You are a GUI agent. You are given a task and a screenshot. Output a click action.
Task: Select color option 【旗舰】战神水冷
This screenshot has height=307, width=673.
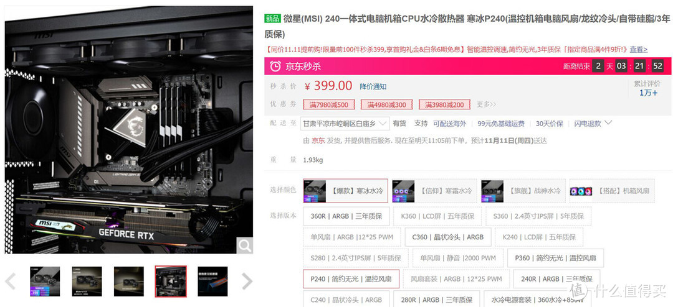pyautogui.click(x=523, y=191)
